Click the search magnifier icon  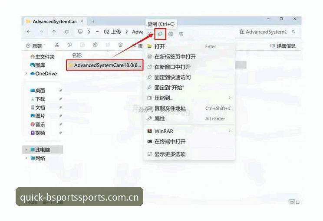[x=293, y=32]
